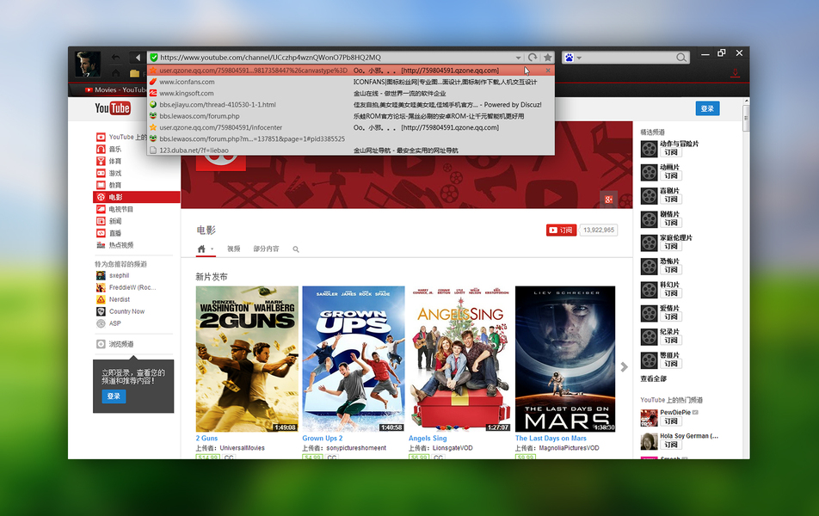Click the Nerdist channel icon

[101, 299]
